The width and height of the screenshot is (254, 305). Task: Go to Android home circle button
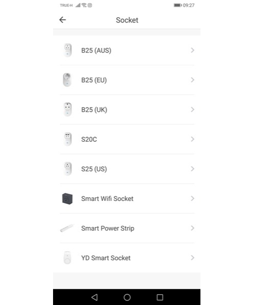coord(127,297)
